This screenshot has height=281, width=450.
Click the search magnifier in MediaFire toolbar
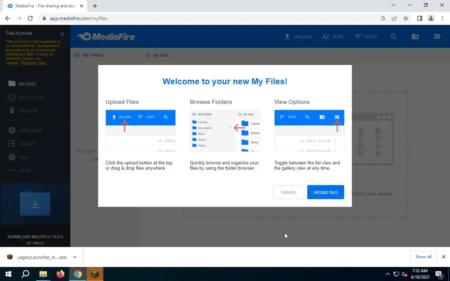coord(393,37)
